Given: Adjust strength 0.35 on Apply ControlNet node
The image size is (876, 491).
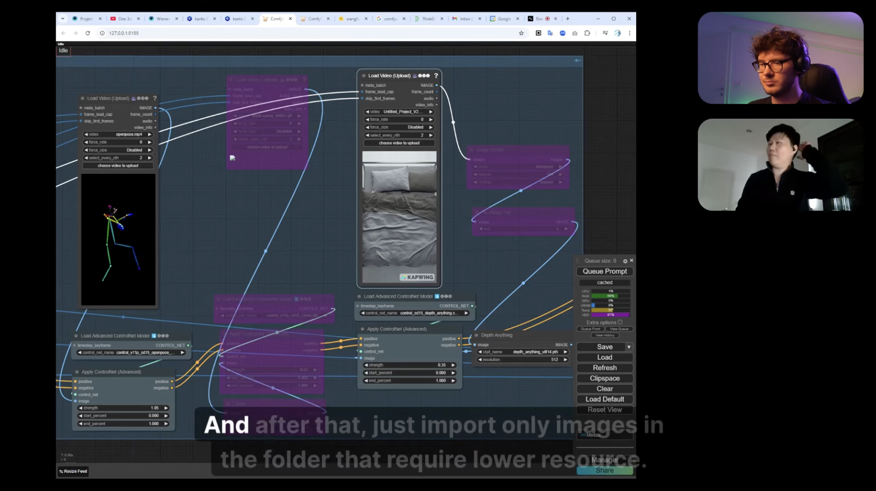Looking at the screenshot, I should pyautogui.click(x=409, y=365).
